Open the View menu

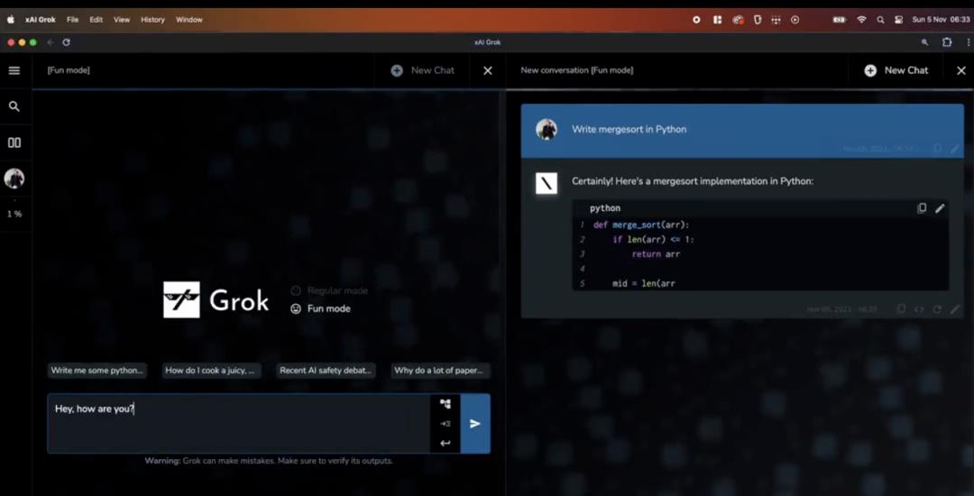[122, 20]
